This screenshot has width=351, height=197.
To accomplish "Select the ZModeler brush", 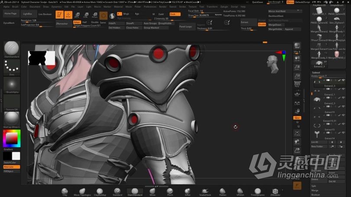I will tap(275, 192).
